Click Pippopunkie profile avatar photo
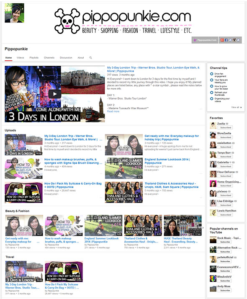 click(15, 13)
